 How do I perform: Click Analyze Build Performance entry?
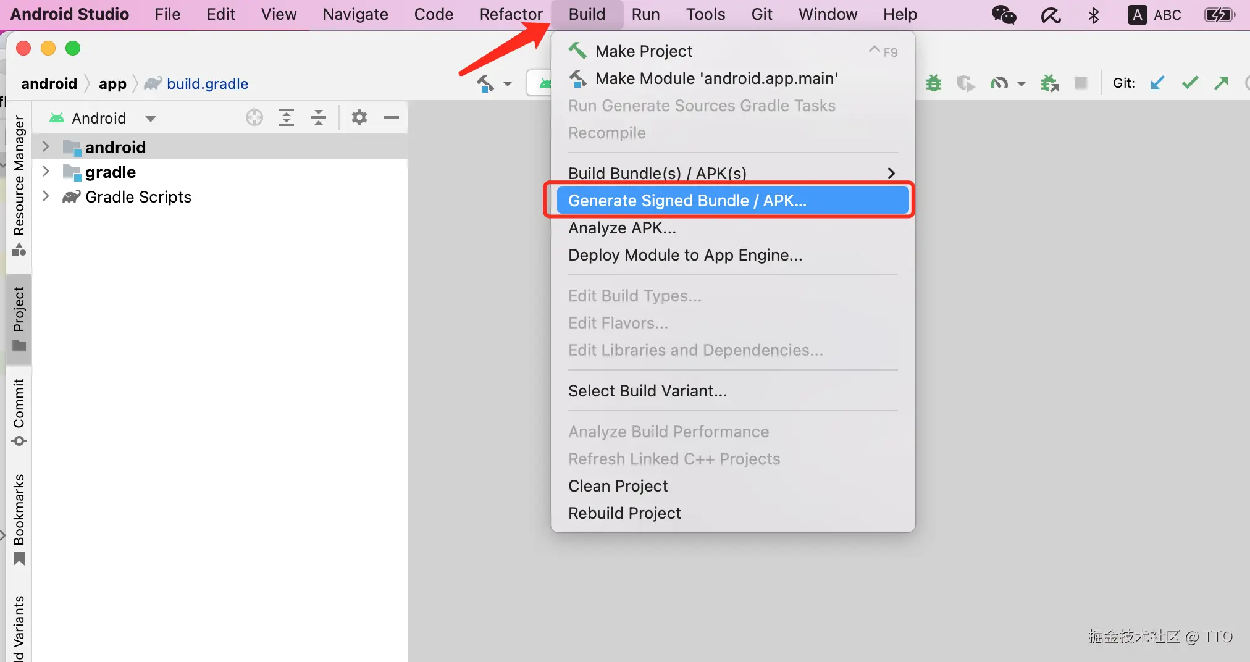click(x=732, y=432)
